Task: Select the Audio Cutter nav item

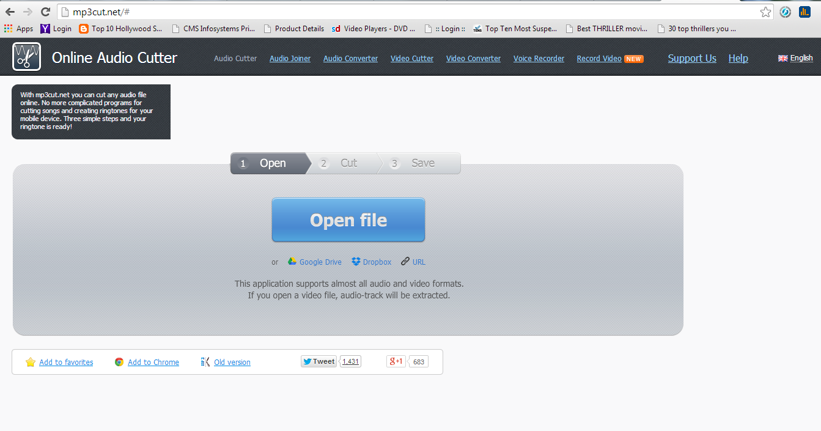Action: (235, 59)
